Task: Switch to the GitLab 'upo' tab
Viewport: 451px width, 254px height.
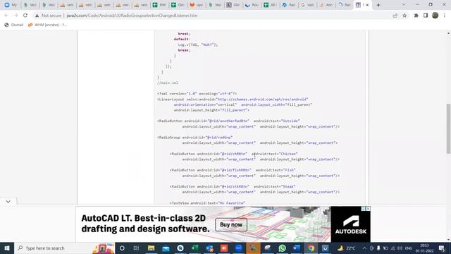Action: click(197, 5)
